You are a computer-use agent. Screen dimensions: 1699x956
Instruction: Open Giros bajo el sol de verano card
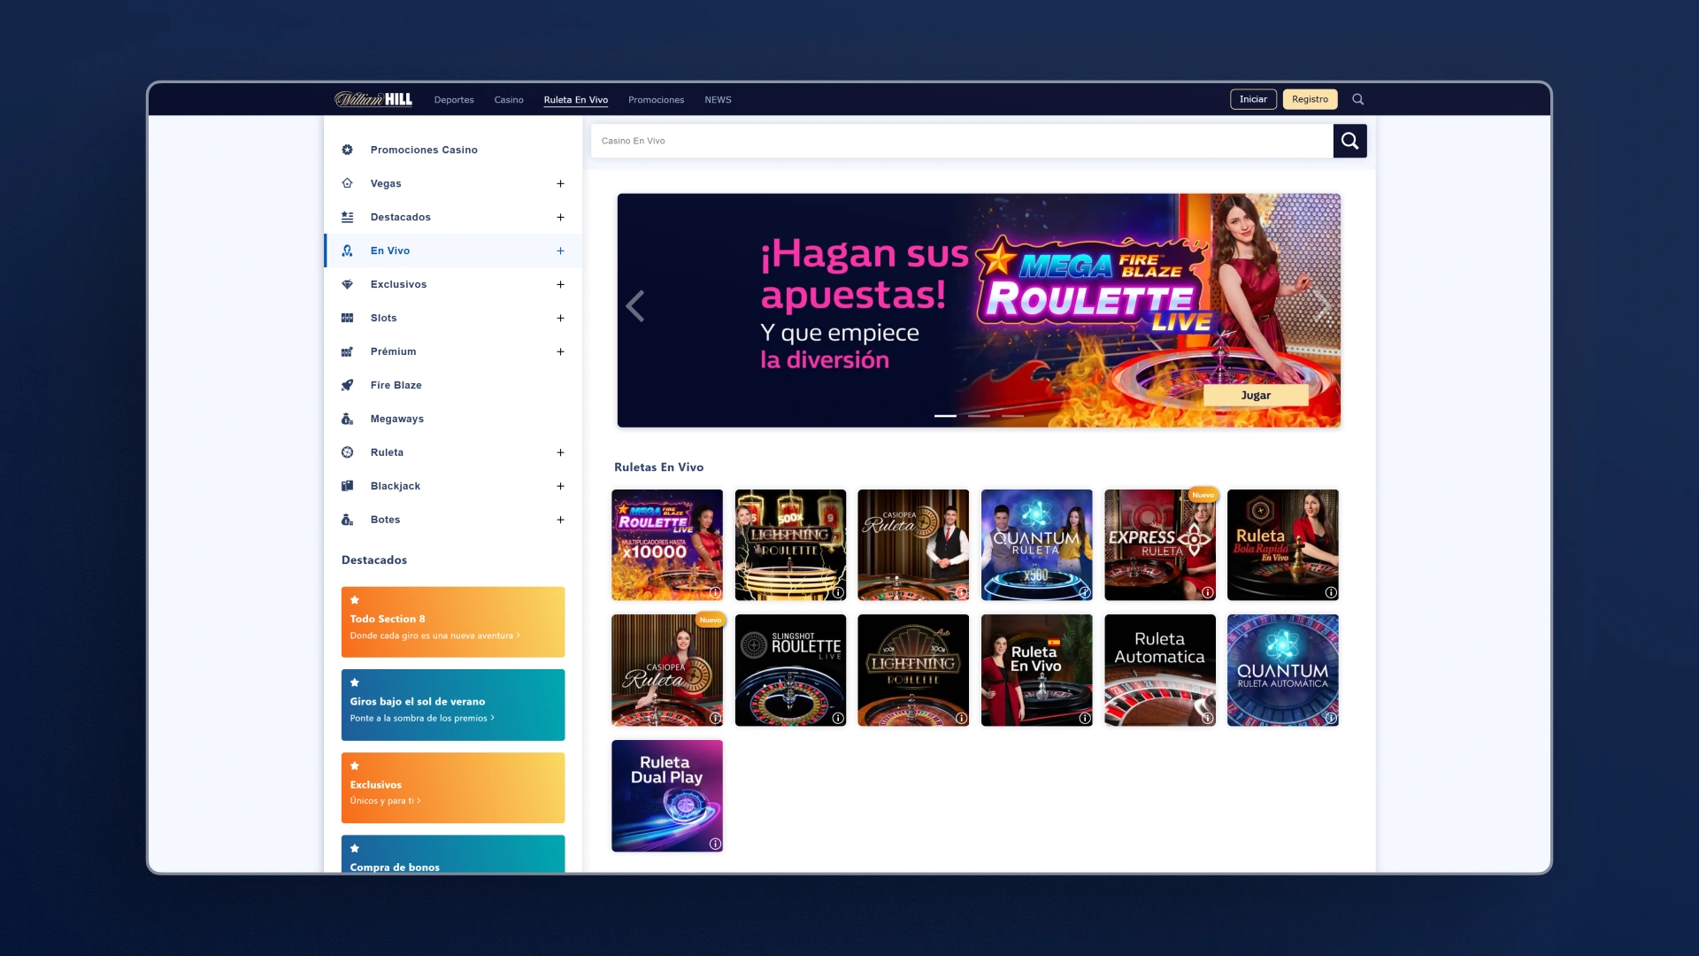[453, 705]
